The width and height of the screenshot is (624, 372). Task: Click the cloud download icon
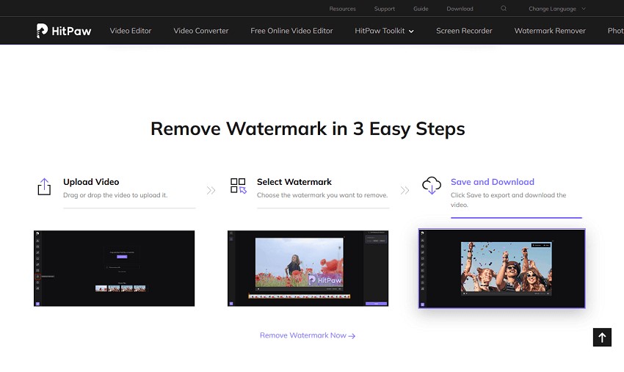click(x=432, y=186)
